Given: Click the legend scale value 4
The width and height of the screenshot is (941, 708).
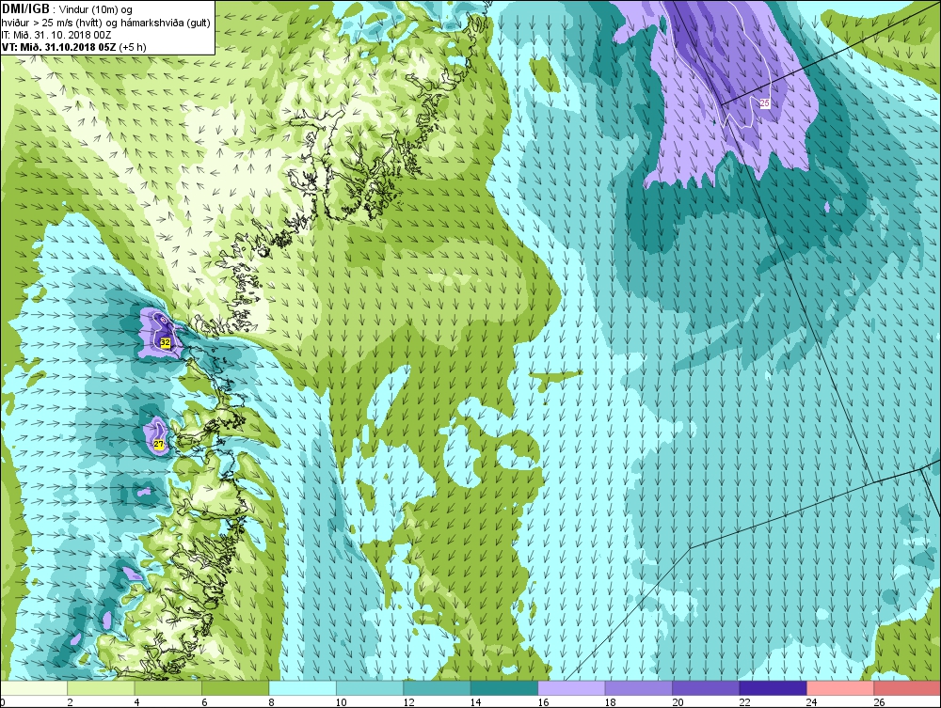Looking at the screenshot, I should tap(137, 702).
